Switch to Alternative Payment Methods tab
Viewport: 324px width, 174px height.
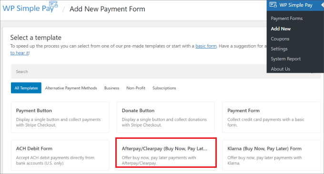71,88
